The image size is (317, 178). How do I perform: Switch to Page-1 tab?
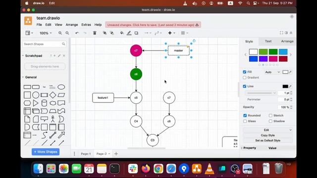(86, 154)
